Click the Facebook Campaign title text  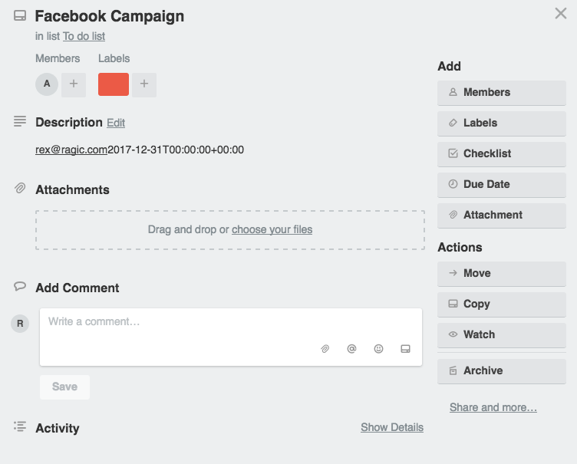click(109, 16)
